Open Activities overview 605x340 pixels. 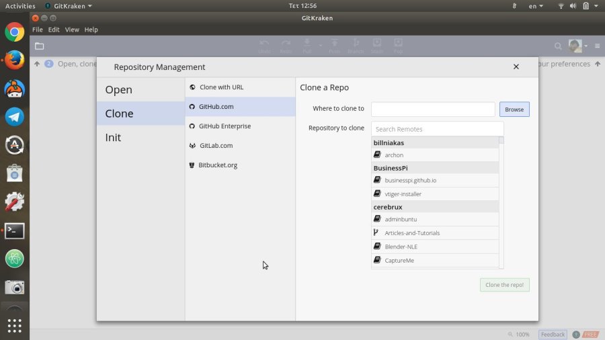20,6
